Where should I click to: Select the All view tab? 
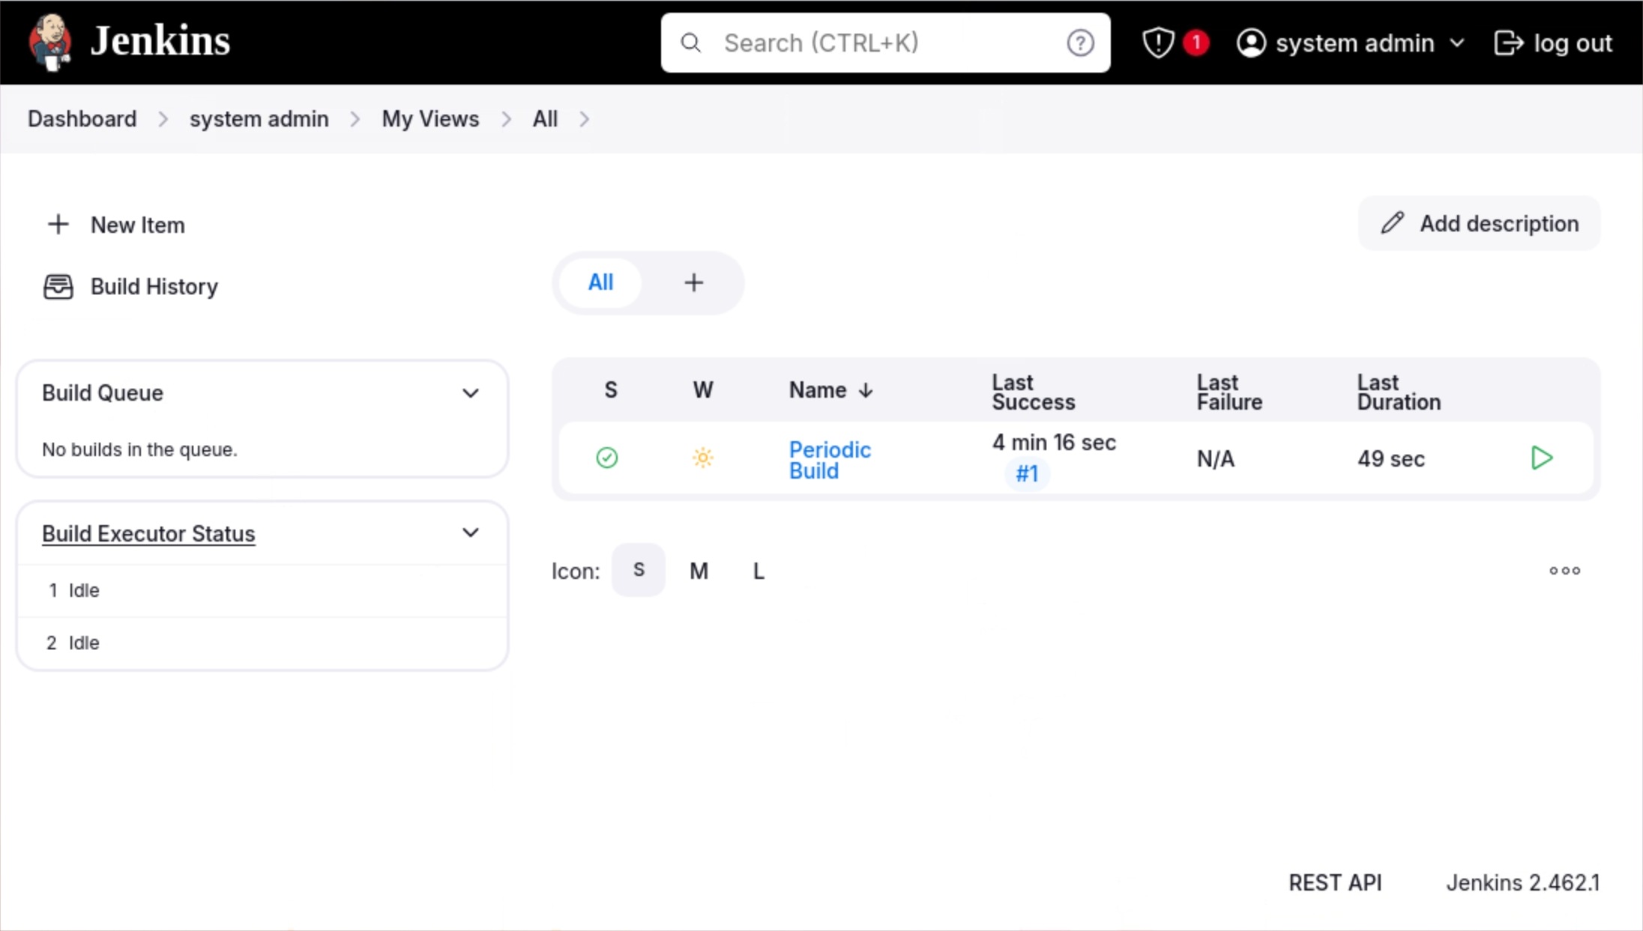click(x=600, y=282)
